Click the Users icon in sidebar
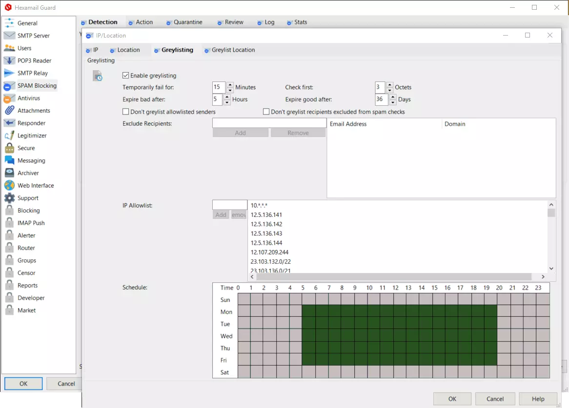Screen dimensions: 569x408 pyautogui.click(x=9, y=48)
